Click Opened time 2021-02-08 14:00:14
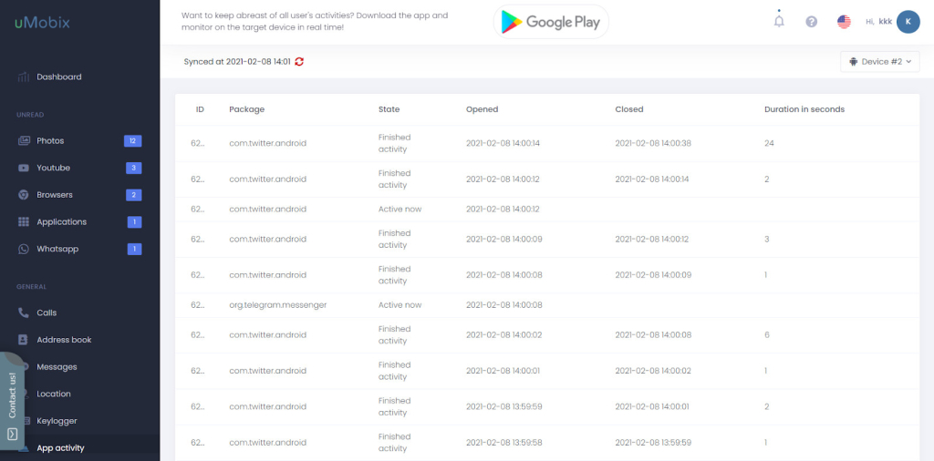934x461 pixels. [503, 143]
